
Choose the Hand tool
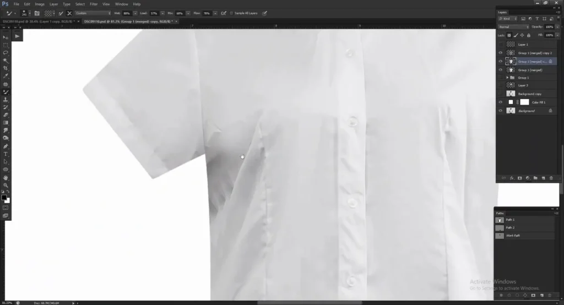pos(6,178)
